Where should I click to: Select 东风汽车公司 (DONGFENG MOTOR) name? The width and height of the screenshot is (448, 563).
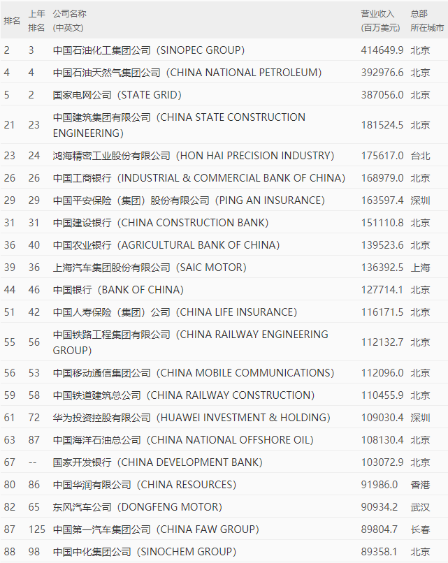point(138,506)
